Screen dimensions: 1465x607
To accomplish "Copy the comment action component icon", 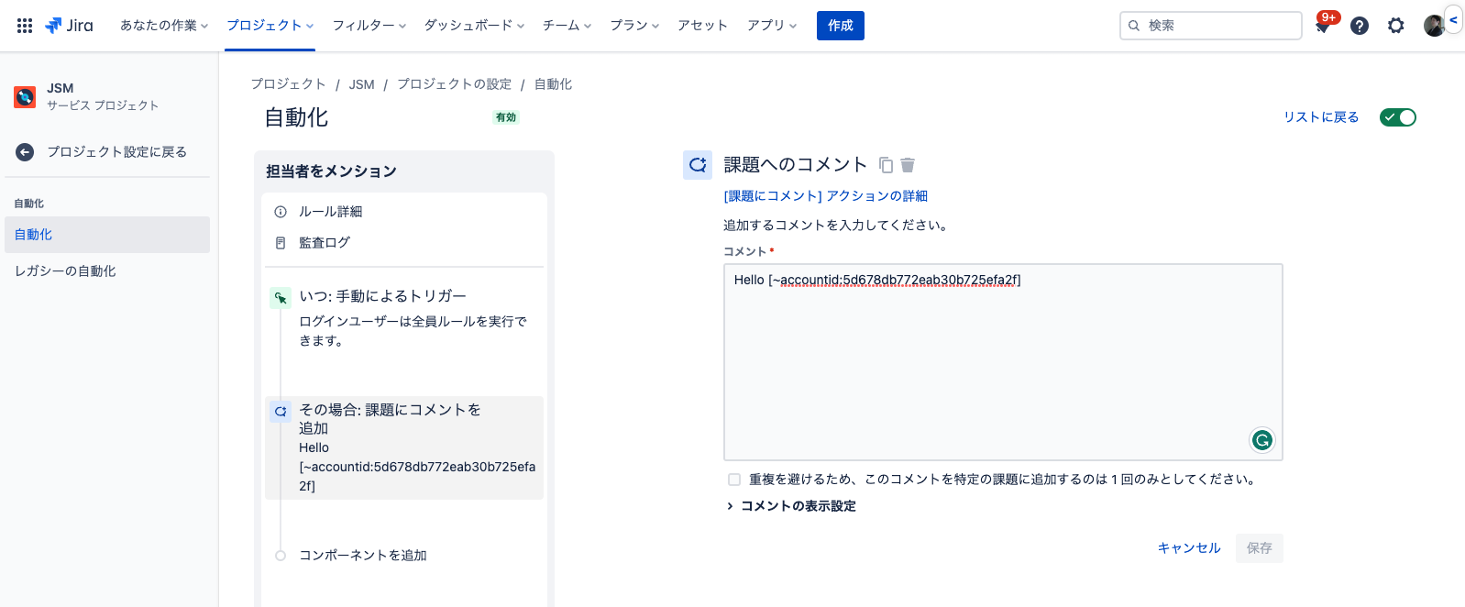I will click(x=886, y=165).
